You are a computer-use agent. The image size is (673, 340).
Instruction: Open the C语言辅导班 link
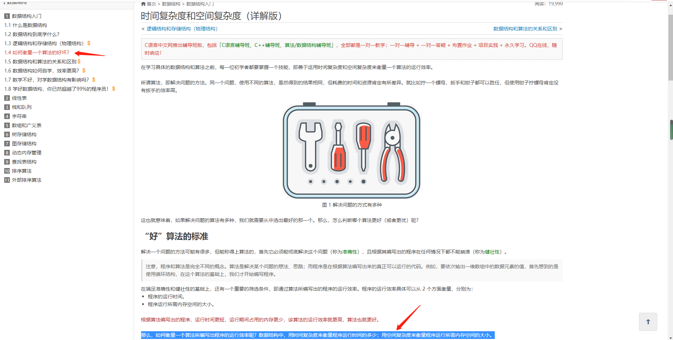[236, 45]
